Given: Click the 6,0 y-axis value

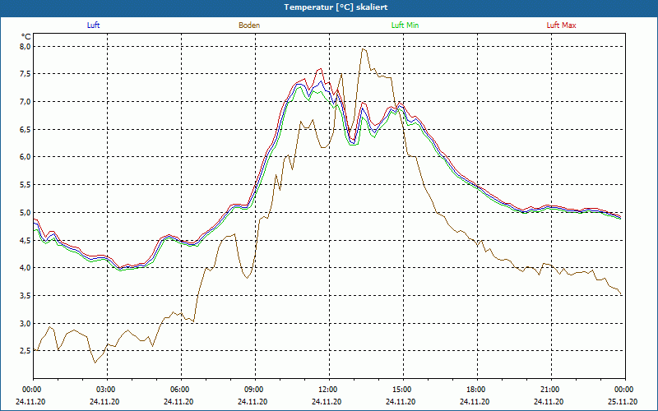Looking at the screenshot, I should [26, 157].
